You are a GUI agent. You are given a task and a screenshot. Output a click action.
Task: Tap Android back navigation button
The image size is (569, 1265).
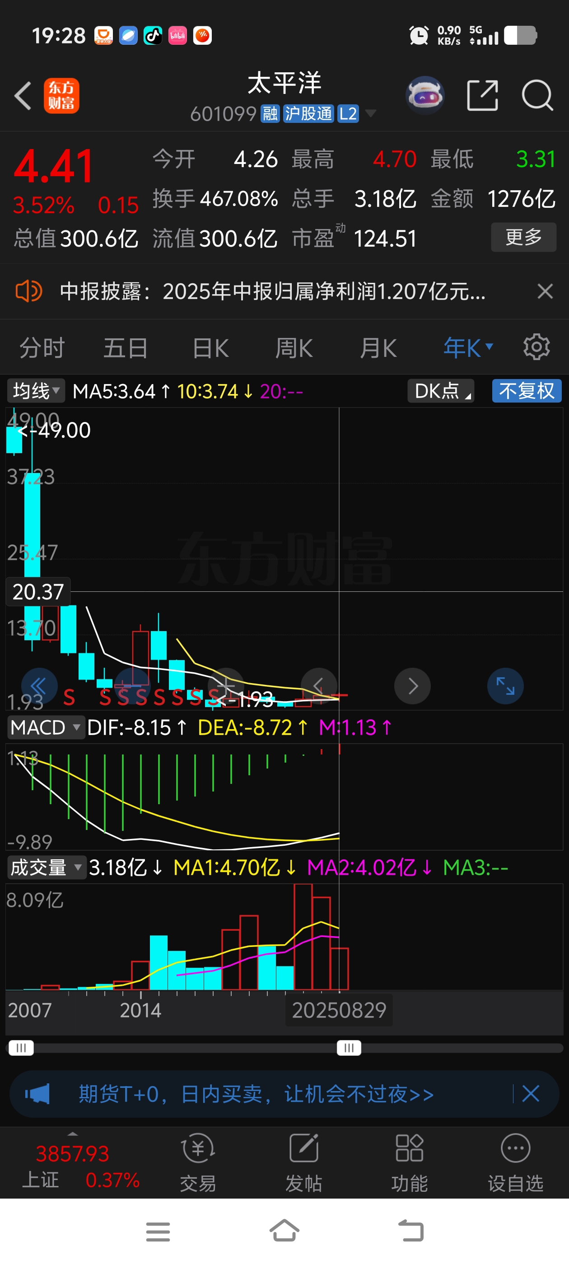point(410,1231)
